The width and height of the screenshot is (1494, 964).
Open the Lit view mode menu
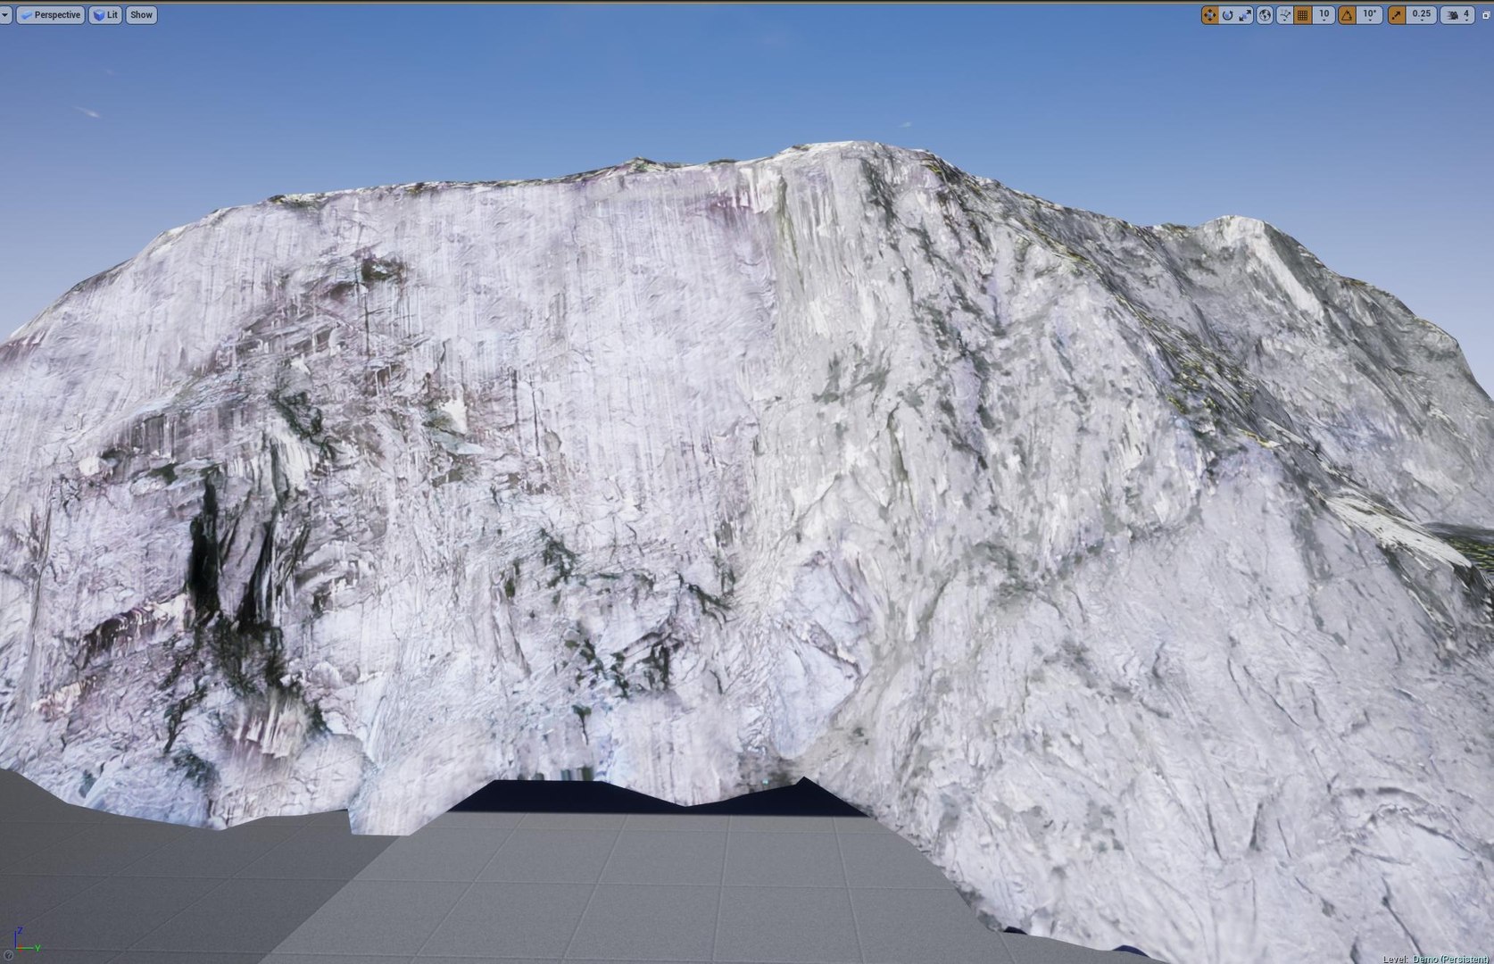pyautogui.click(x=105, y=14)
